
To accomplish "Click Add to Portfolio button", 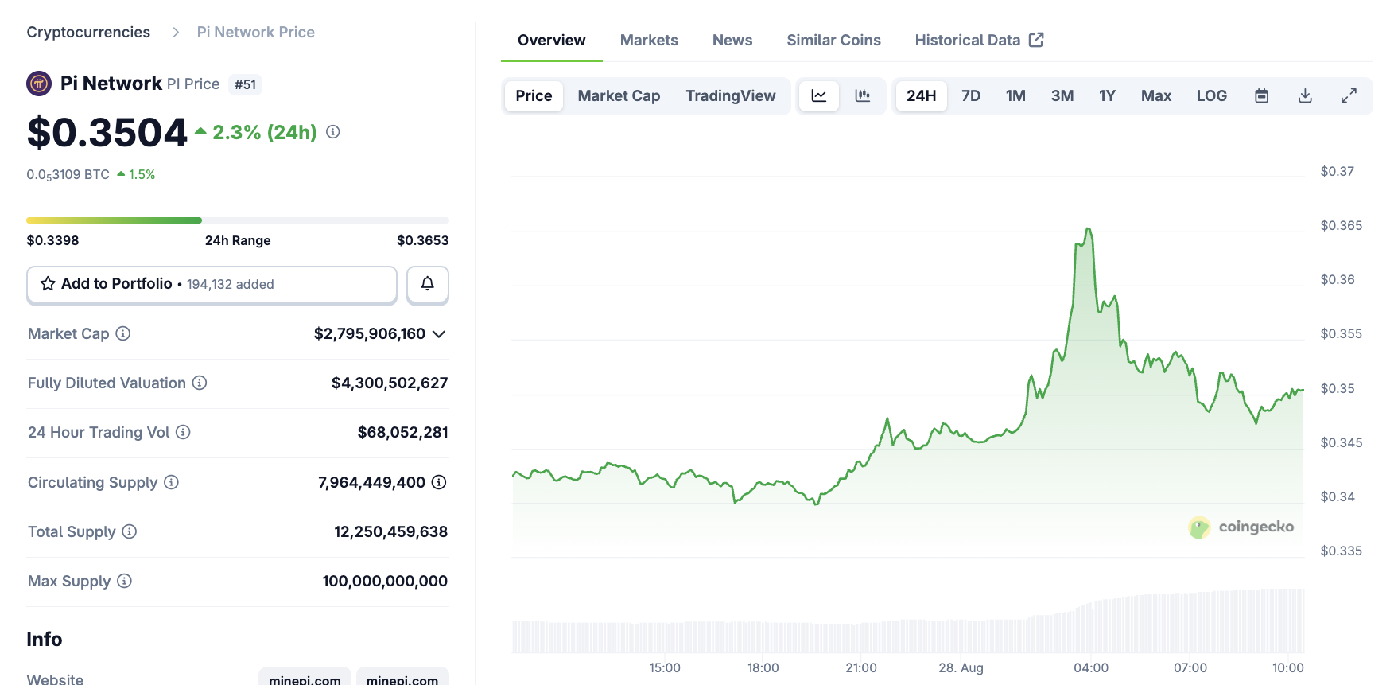I will (212, 284).
